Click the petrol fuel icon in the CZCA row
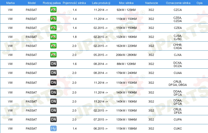208x133 pixels. pos(53,10)
